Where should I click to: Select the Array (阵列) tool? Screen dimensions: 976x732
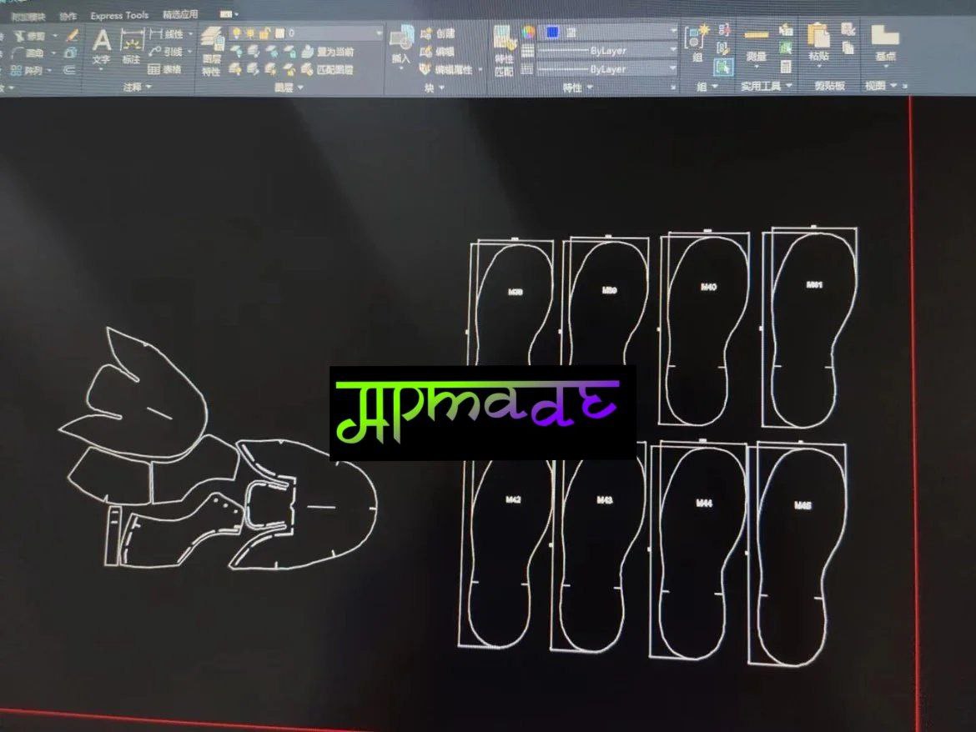click(x=28, y=70)
